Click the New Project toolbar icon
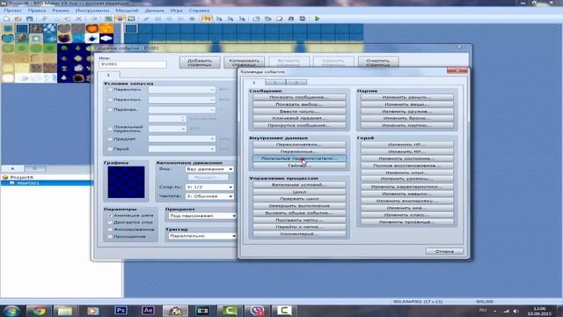This screenshot has height=317, width=563. click(x=7, y=18)
